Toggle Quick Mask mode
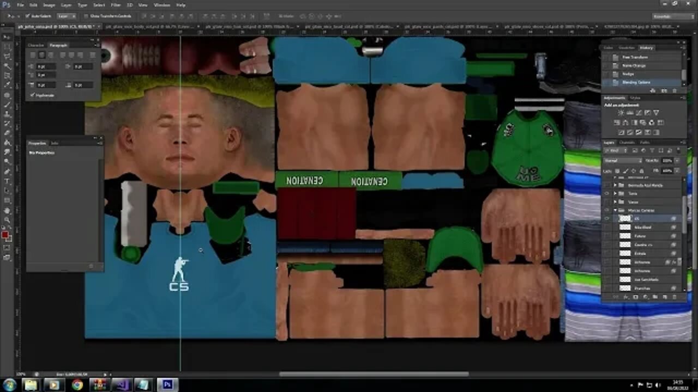The width and height of the screenshot is (698, 392). [7, 248]
